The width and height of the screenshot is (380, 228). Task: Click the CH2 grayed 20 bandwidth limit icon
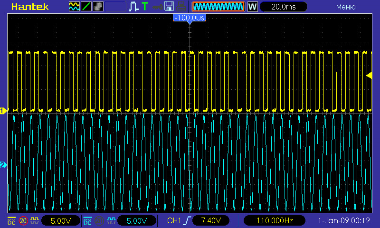99,221
